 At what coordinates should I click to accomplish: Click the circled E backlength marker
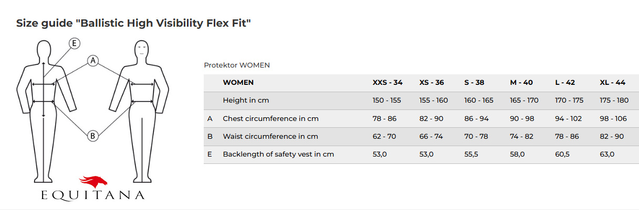75,43
